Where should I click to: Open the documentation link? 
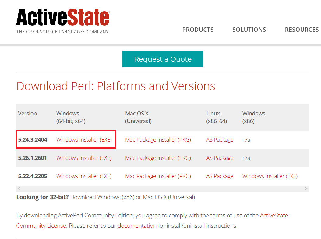coord(137,226)
